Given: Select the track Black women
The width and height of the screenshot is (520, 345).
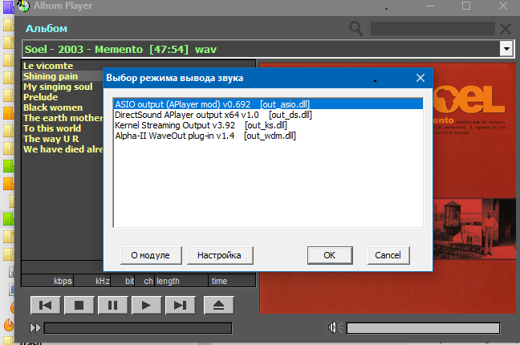Looking at the screenshot, I should (53, 108).
